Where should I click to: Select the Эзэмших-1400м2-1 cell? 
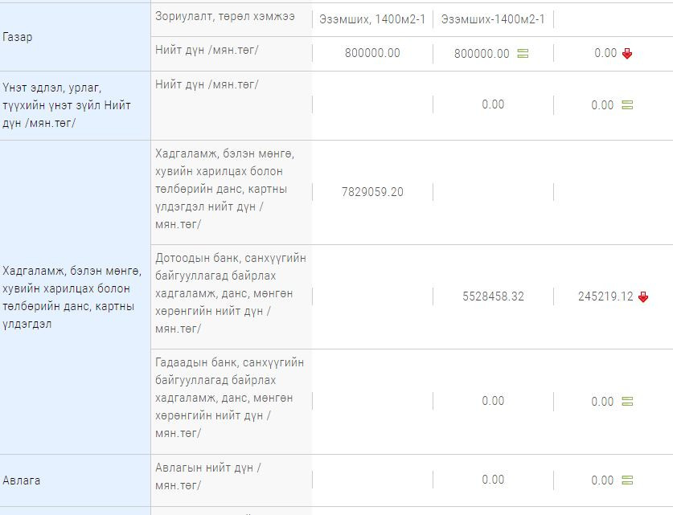(x=493, y=19)
